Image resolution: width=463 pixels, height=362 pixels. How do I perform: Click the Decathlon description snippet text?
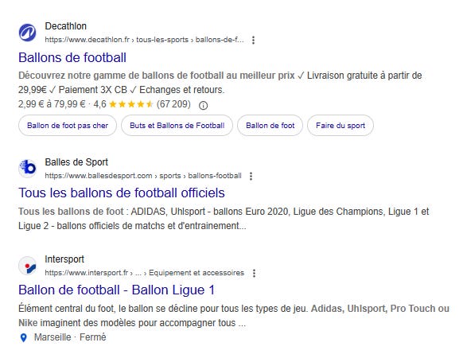(220, 83)
